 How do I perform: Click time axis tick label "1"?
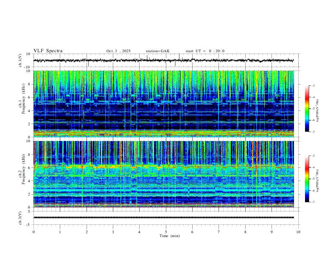60,232
